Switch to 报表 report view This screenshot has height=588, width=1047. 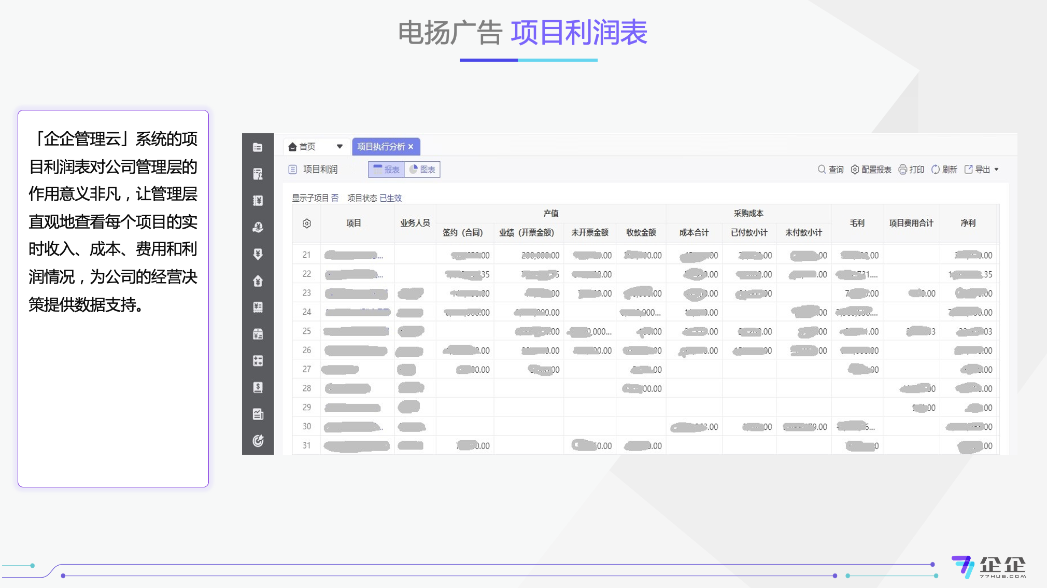[x=386, y=170]
